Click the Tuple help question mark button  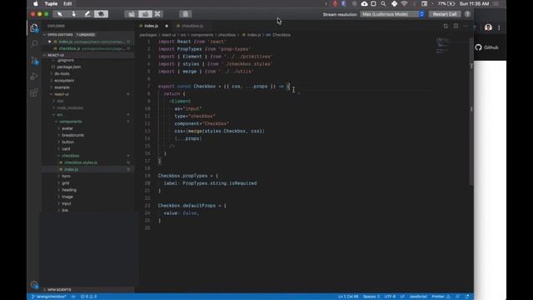coord(467,14)
